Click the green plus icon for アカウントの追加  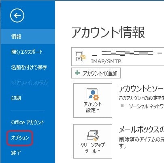[x=77, y=73]
